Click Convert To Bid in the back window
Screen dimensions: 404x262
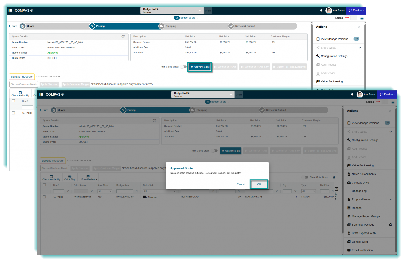(200, 67)
